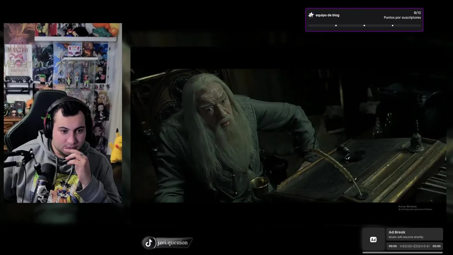This screenshot has height=255, width=453.
Task: Click the remaining time 00:00 on the right
Action: [x=436, y=246]
